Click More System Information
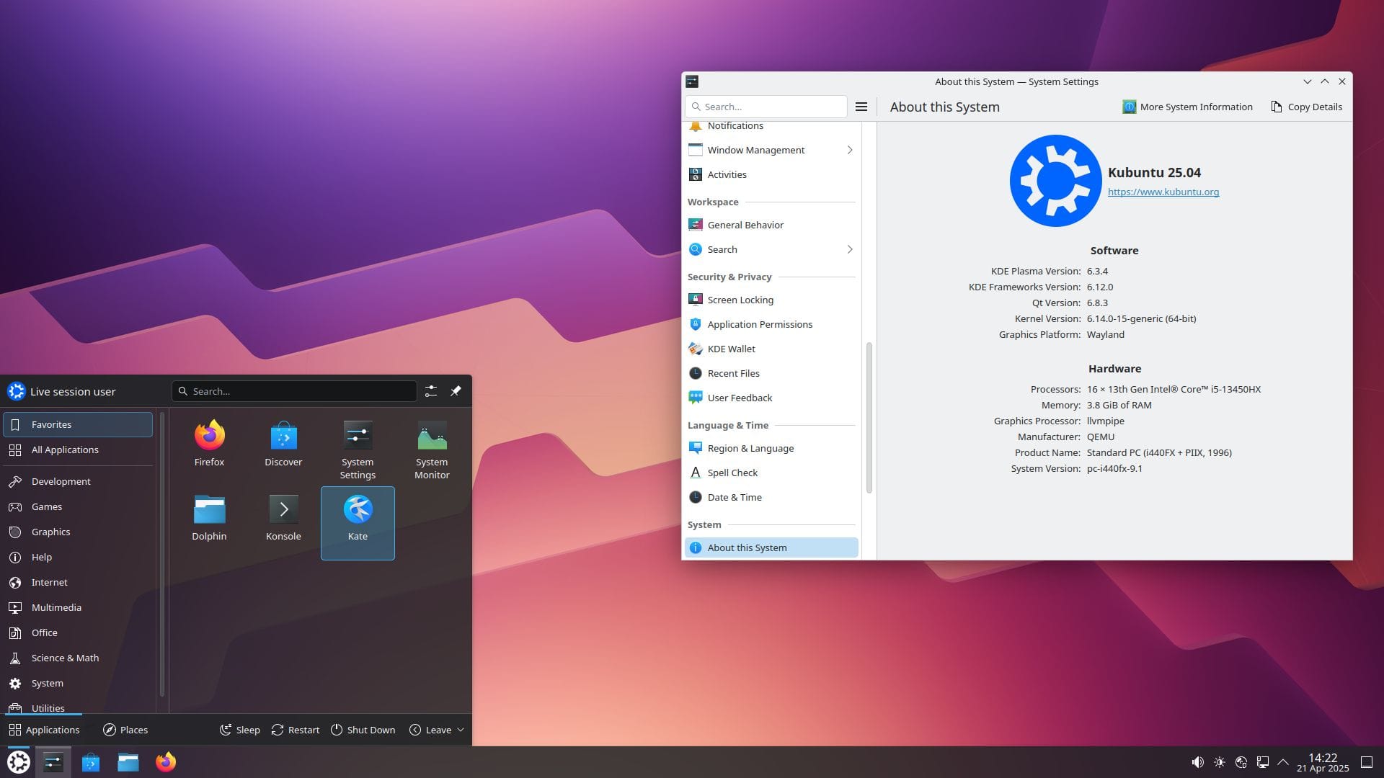 coord(1187,107)
